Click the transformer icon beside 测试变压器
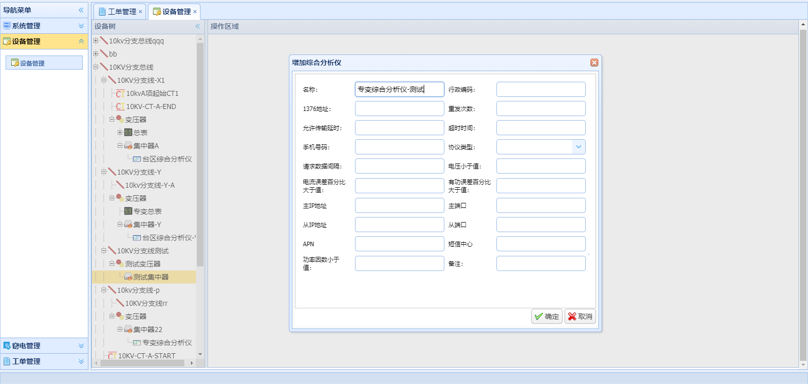The height and width of the screenshot is (384, 808). coord(120,263)
